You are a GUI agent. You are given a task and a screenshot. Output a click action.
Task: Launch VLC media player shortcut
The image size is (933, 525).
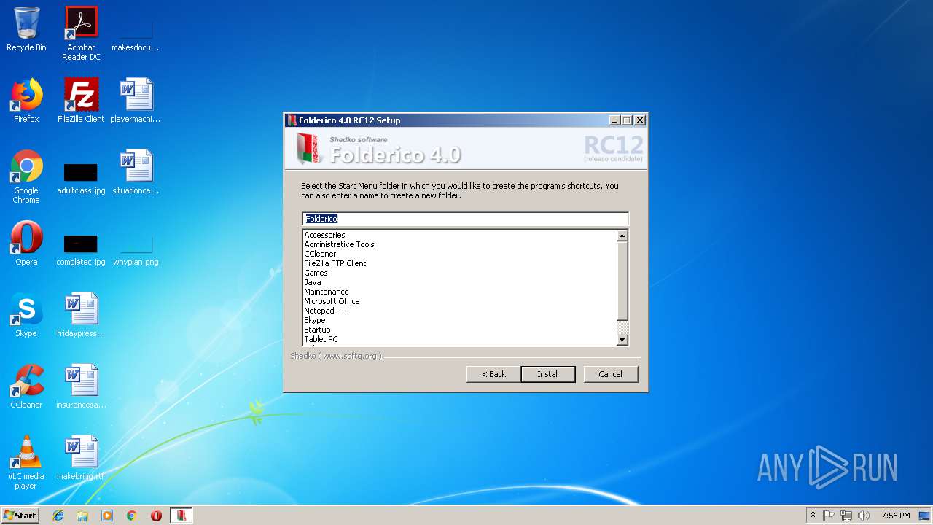26,462
